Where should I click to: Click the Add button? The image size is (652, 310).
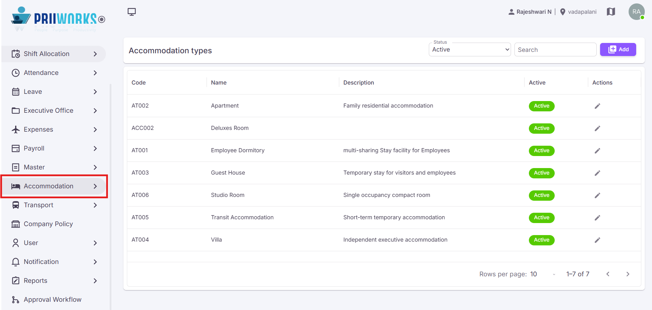tap(618, 49)
